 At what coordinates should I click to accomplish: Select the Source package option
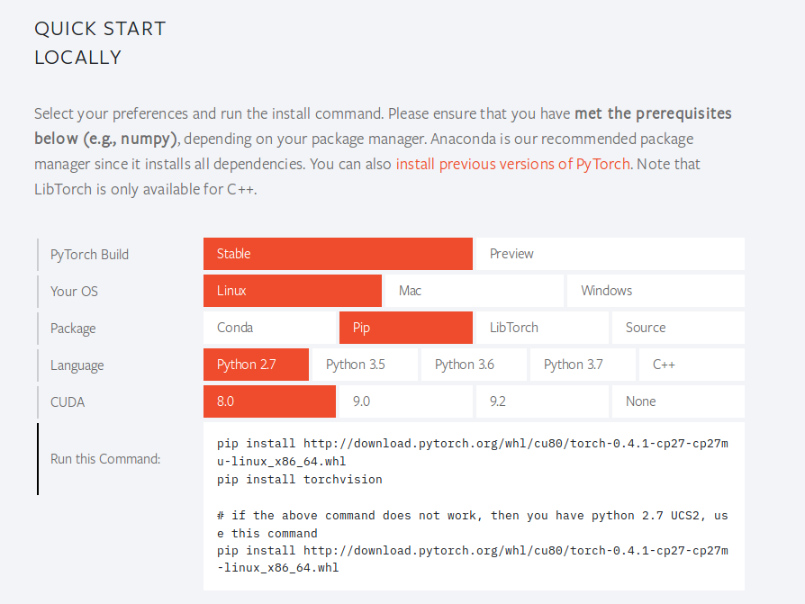(x=678, y=328)
